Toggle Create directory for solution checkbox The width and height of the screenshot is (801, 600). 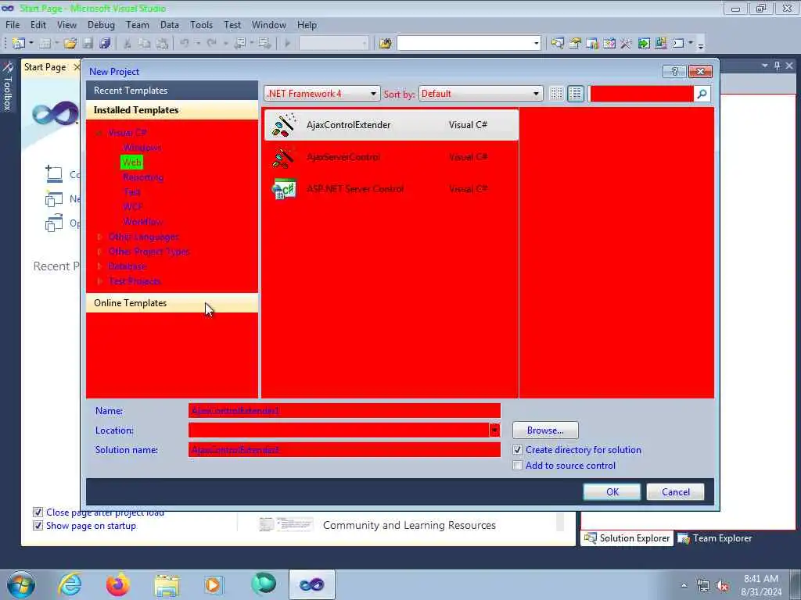[x=518, y=450]
